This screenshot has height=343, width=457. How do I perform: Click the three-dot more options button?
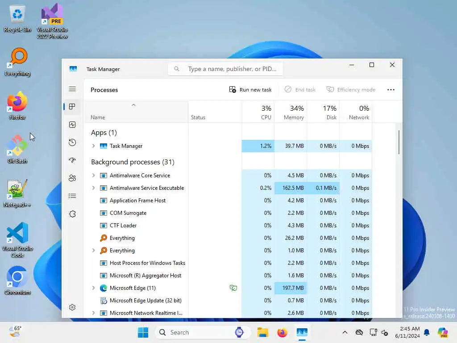click(x=391, y=90)
